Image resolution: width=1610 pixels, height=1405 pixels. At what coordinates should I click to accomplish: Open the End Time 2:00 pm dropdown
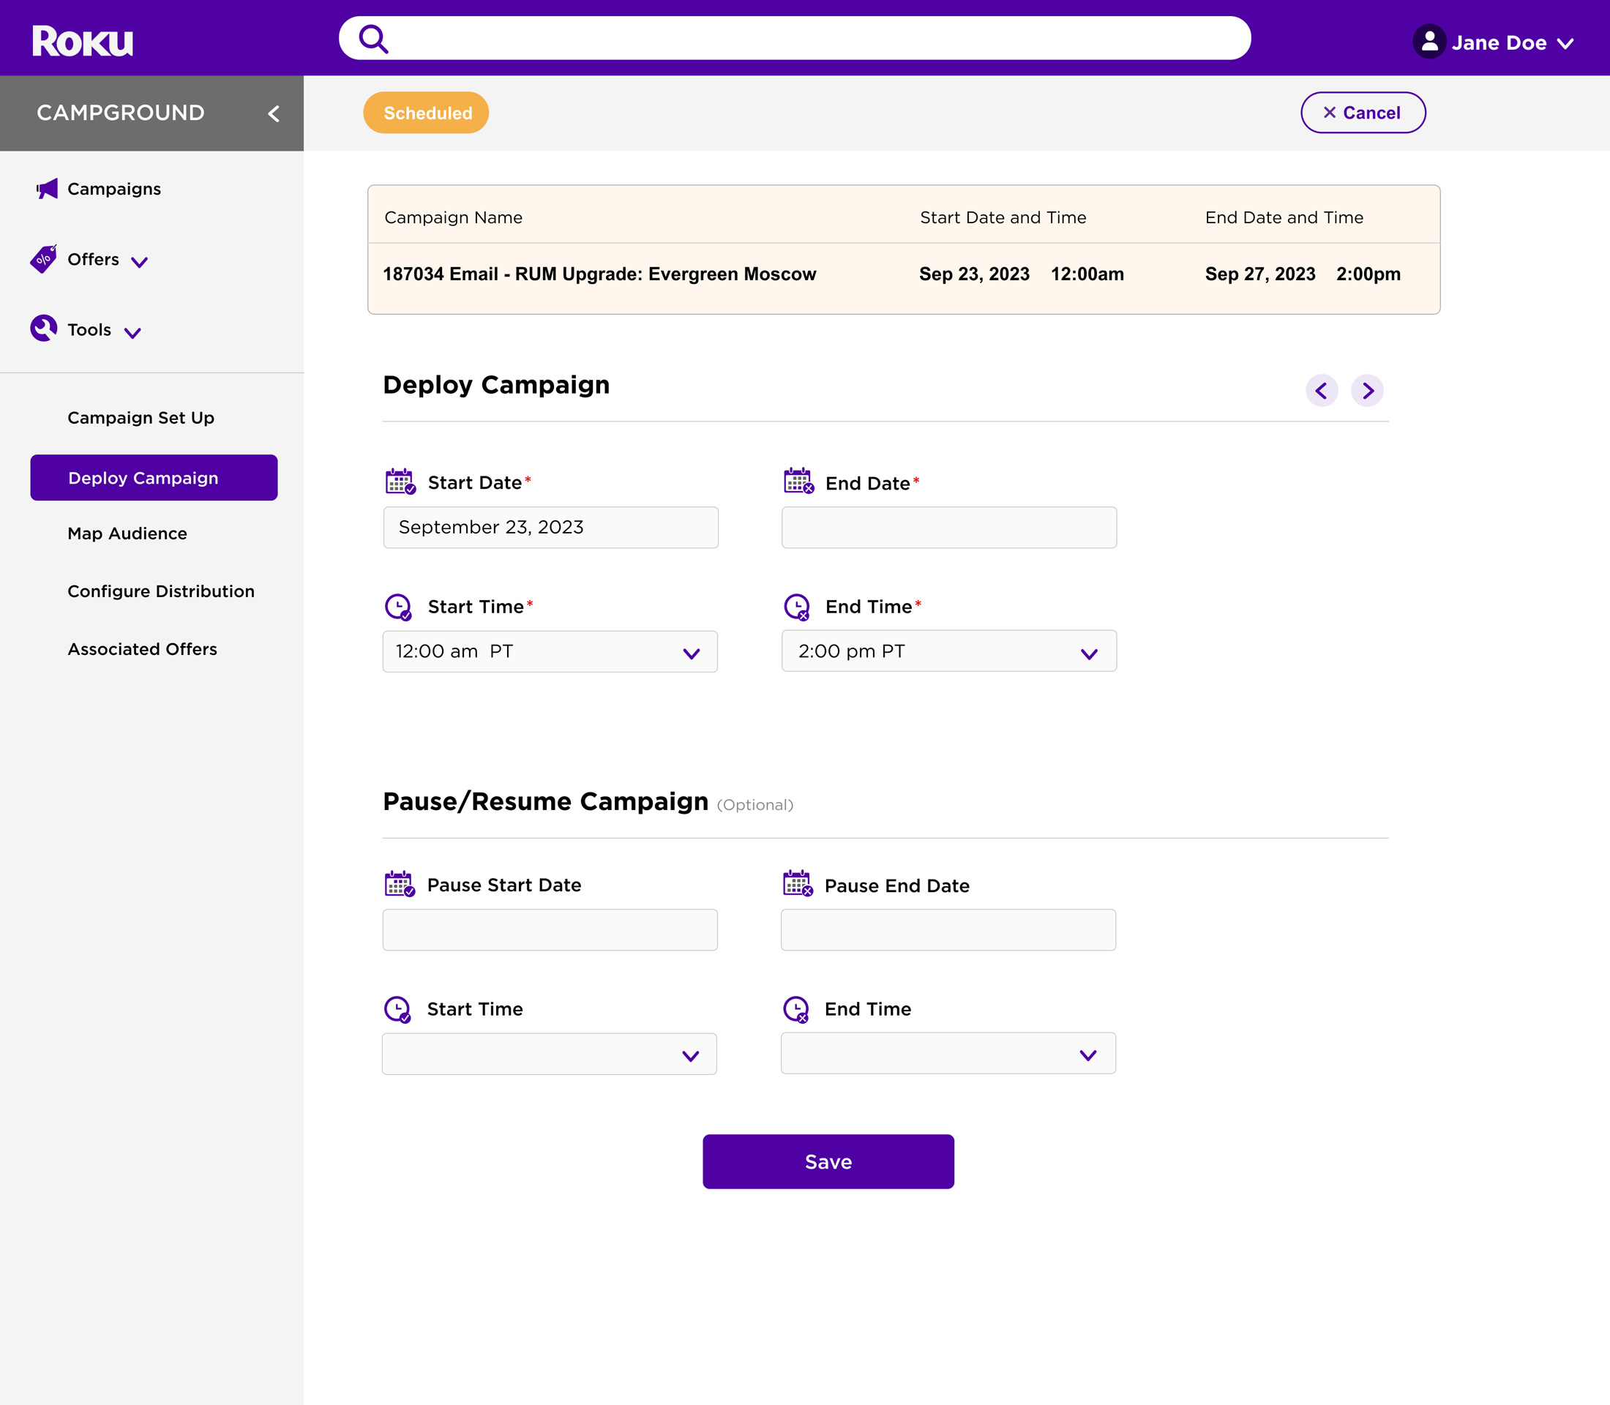948,651
